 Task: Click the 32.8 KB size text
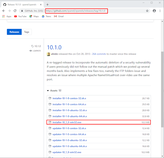[146, 116]
